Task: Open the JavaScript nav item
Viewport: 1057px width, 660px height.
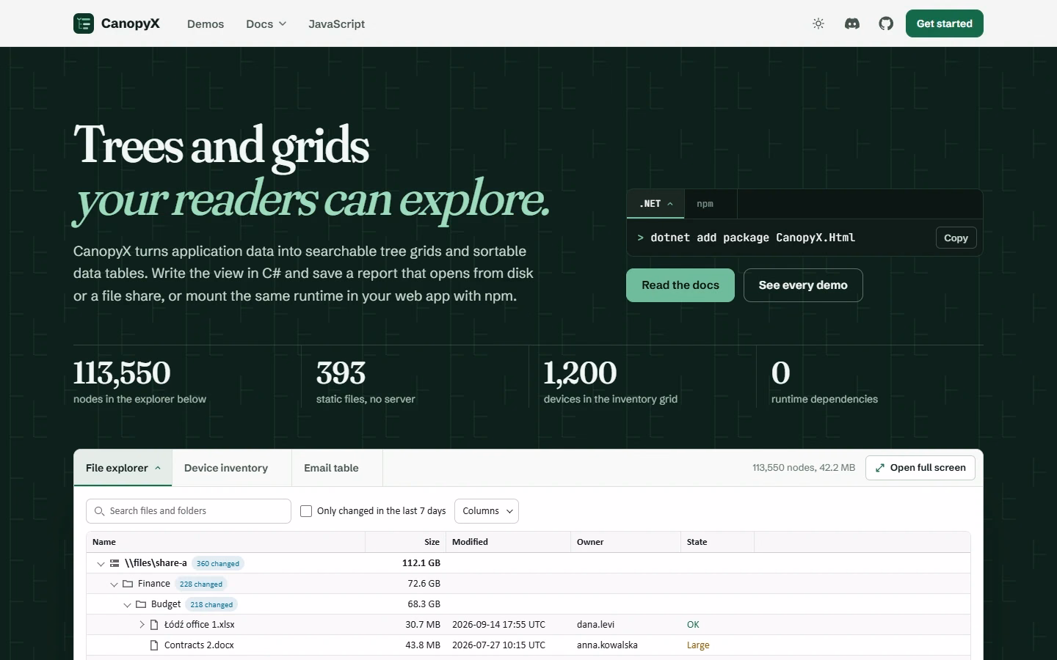Action: [x=337, y=23]
